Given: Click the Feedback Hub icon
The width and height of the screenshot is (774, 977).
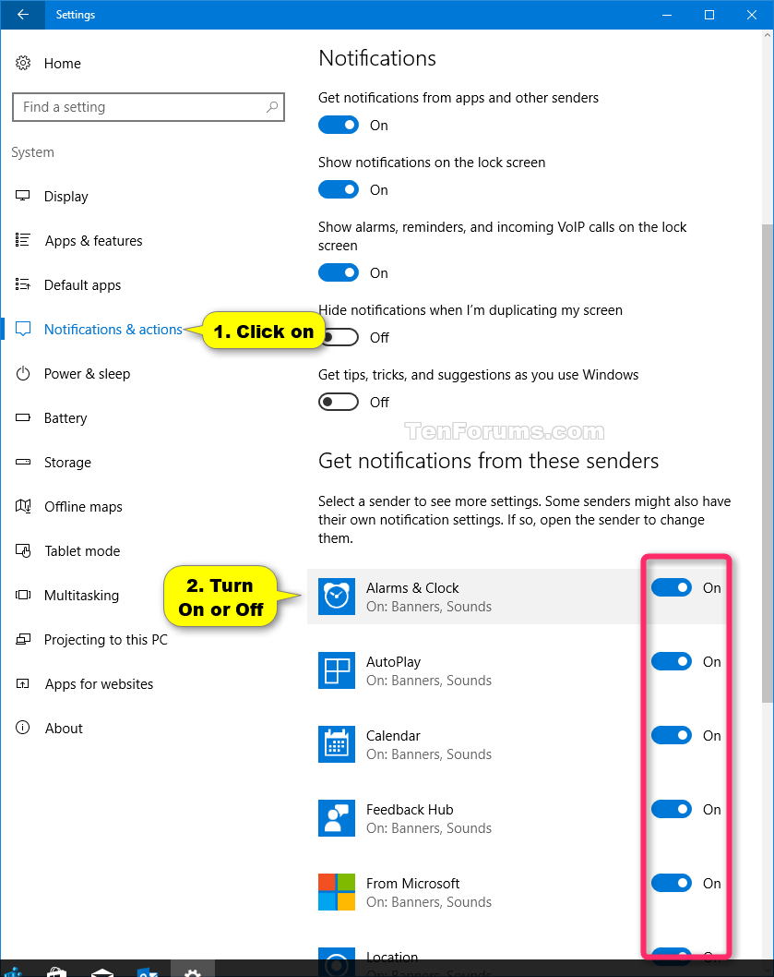Looking at the screenshot, I should (336, 818).
